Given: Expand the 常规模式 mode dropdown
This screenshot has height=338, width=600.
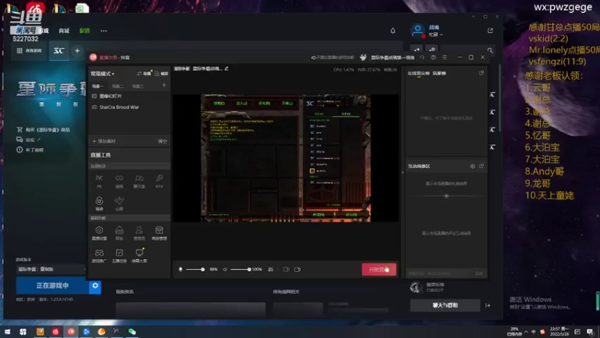Looking at the screenshot, I should 102,74.
